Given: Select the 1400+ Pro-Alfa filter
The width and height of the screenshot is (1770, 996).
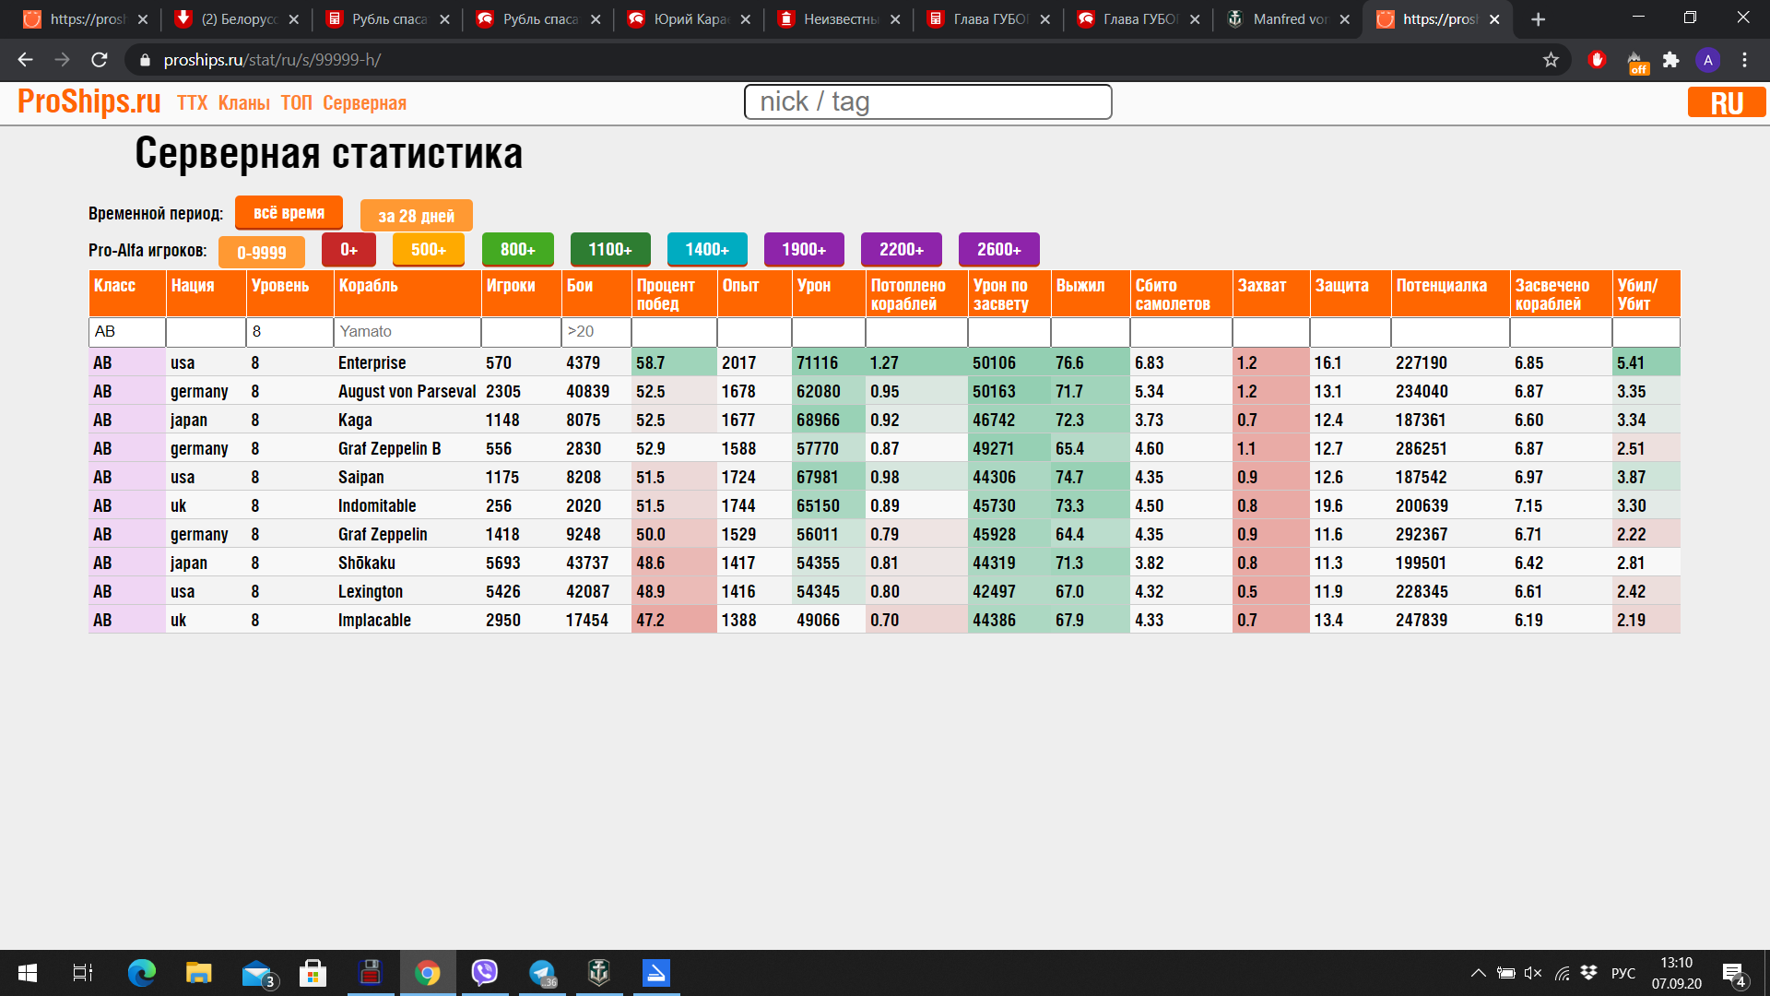Looking at the screenshot, I should point(706,249).
